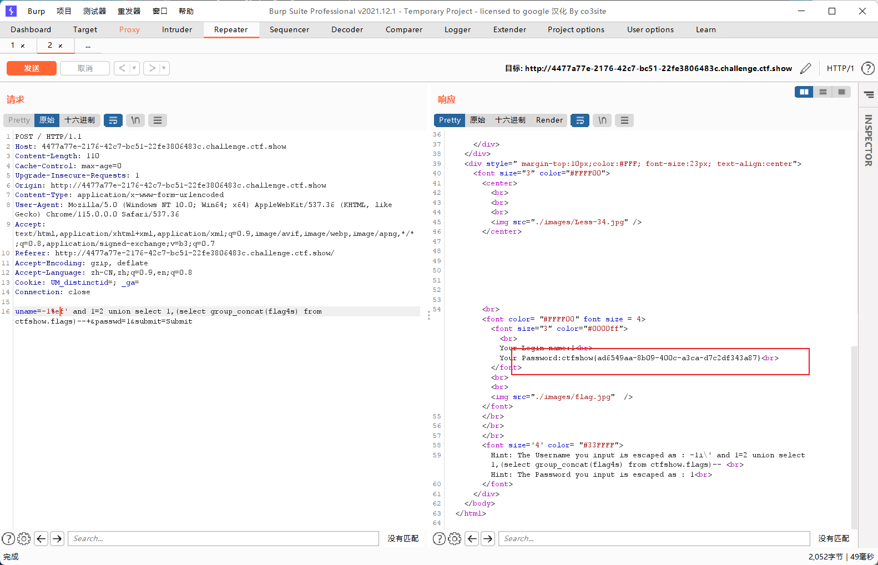
Task: Switch to Intruder tab
Action: click(x=177, y=29)
